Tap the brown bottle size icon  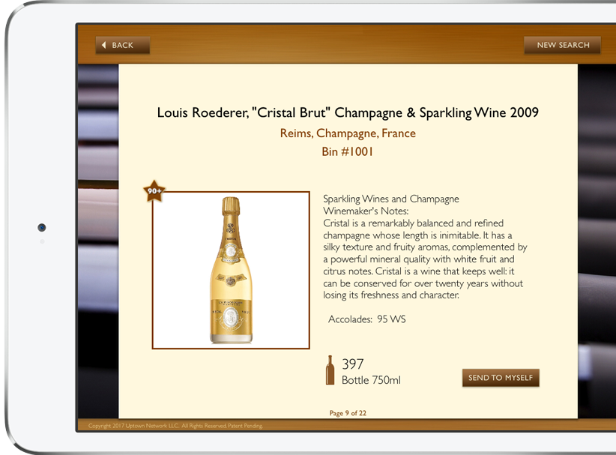pos(330,370)
